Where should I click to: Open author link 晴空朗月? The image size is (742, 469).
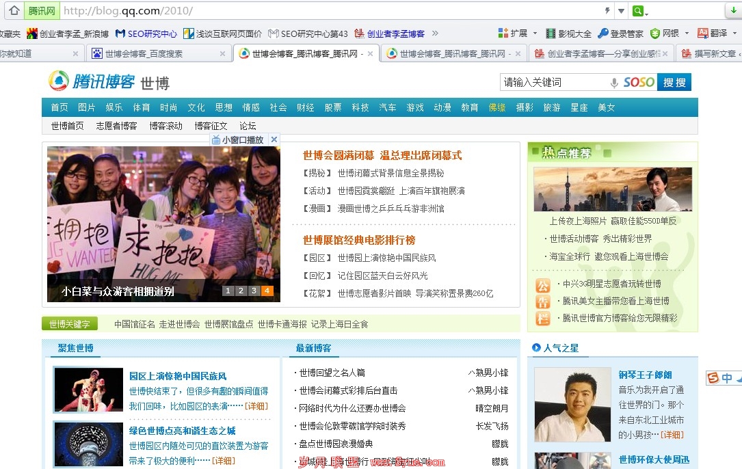click(x=492, y=408)
